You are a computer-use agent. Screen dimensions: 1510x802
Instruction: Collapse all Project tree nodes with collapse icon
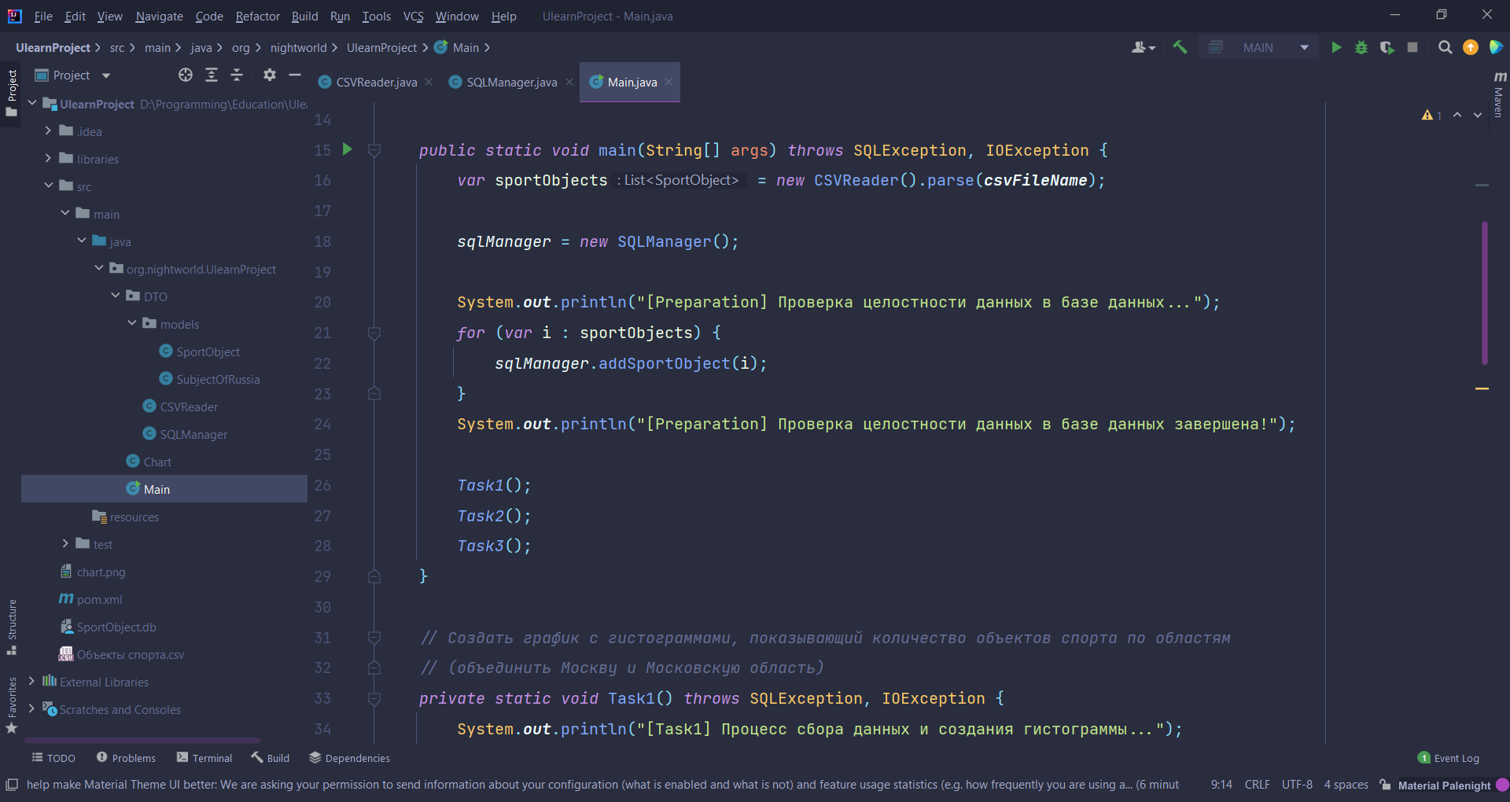(x=237, y=75)
